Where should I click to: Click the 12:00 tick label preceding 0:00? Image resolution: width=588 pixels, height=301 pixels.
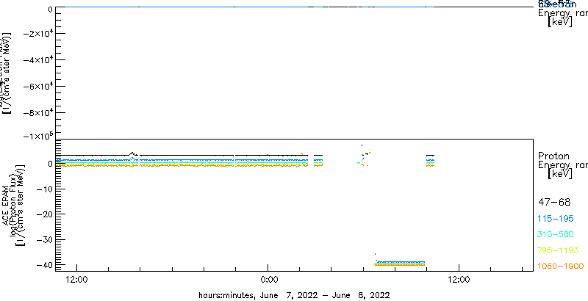click(x=76, y=279)
